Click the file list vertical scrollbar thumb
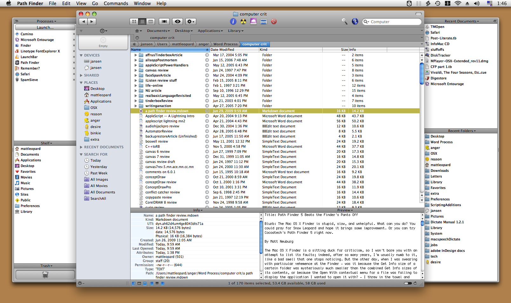This screenshot has width=511, height=303. pos(422,73)
